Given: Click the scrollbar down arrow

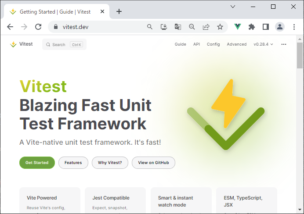Looking at the screenshot, I should (300, 210).
